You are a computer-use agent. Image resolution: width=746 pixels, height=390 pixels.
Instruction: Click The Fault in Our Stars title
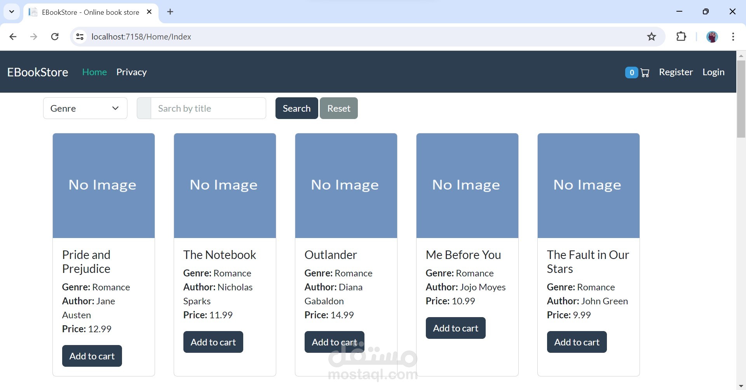(588, 262)
